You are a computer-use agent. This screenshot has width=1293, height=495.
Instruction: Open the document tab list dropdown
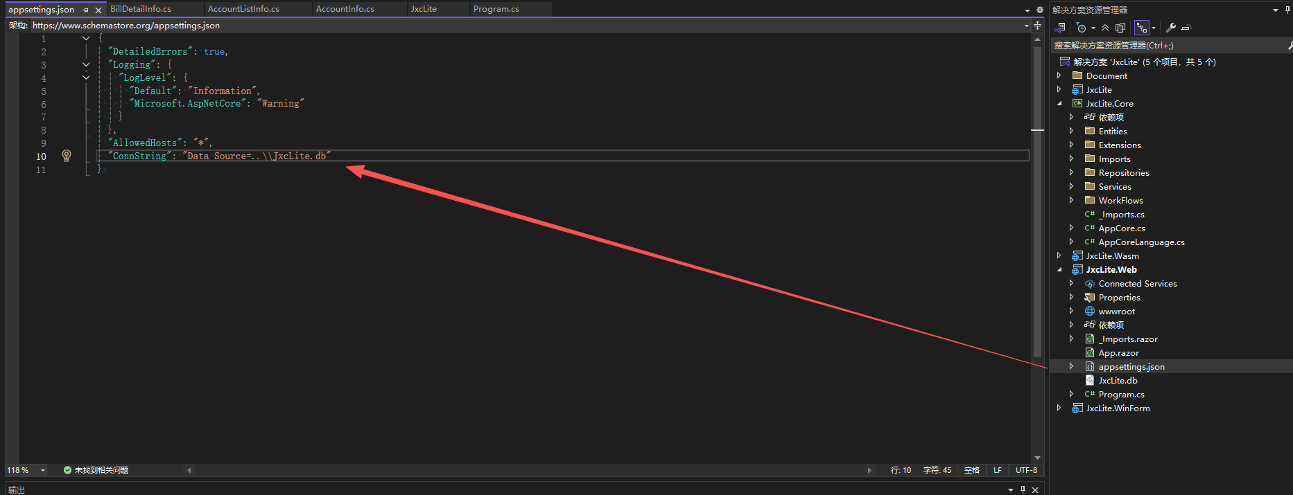[1027, 10]
